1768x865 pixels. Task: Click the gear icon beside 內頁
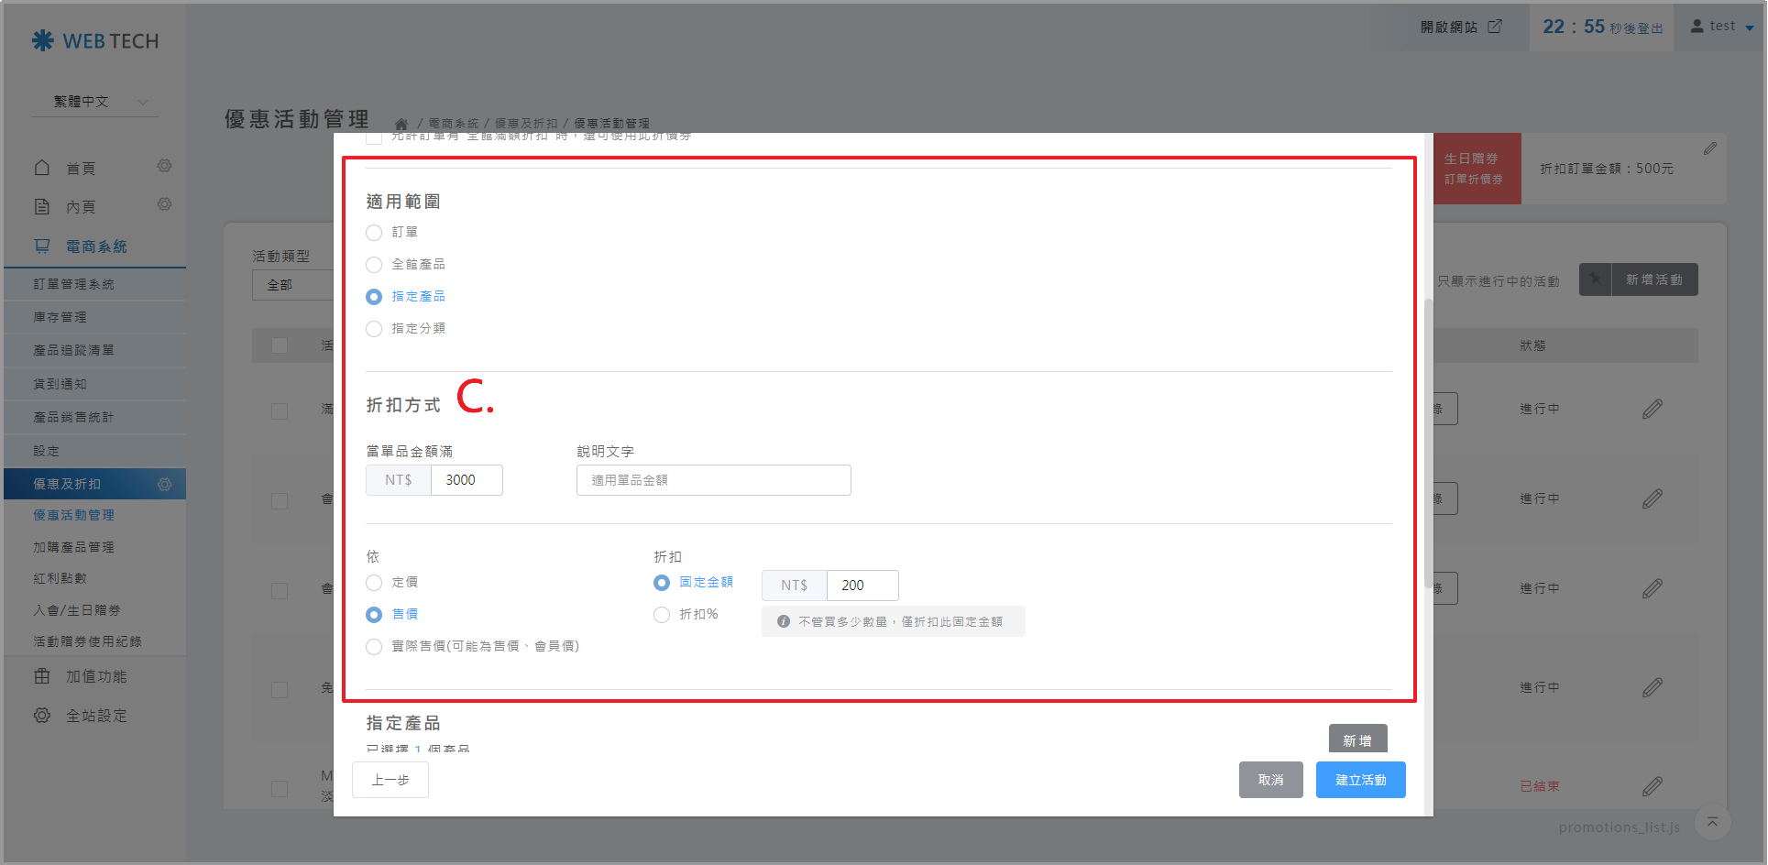tap(164, 204)
